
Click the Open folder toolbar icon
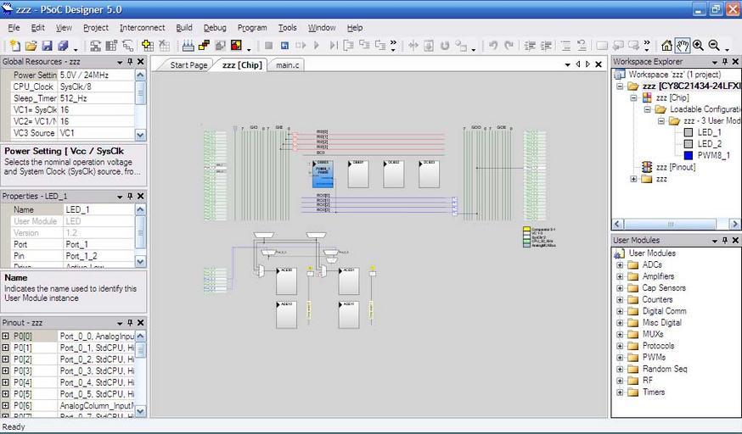click(x=31, y=45)
